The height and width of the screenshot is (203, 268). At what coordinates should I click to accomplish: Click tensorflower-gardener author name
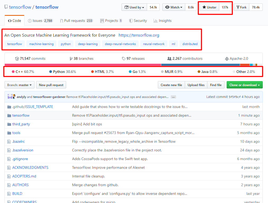pos(49,97)
